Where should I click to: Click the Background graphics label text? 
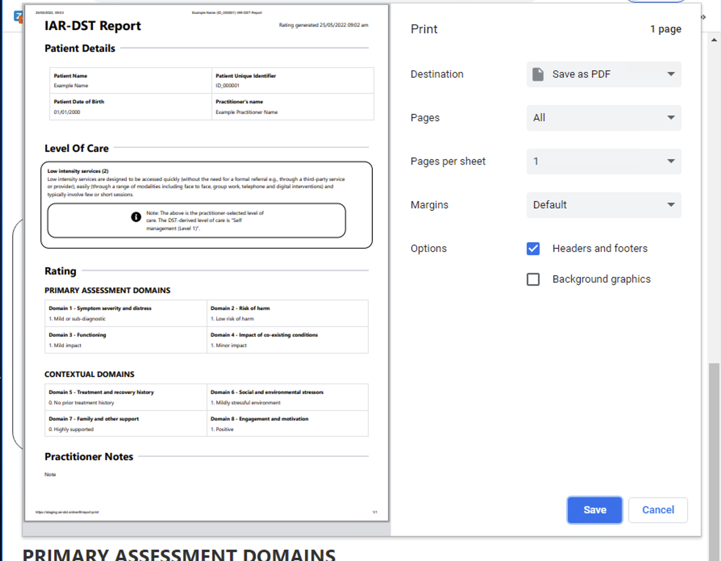coord(602,279)
